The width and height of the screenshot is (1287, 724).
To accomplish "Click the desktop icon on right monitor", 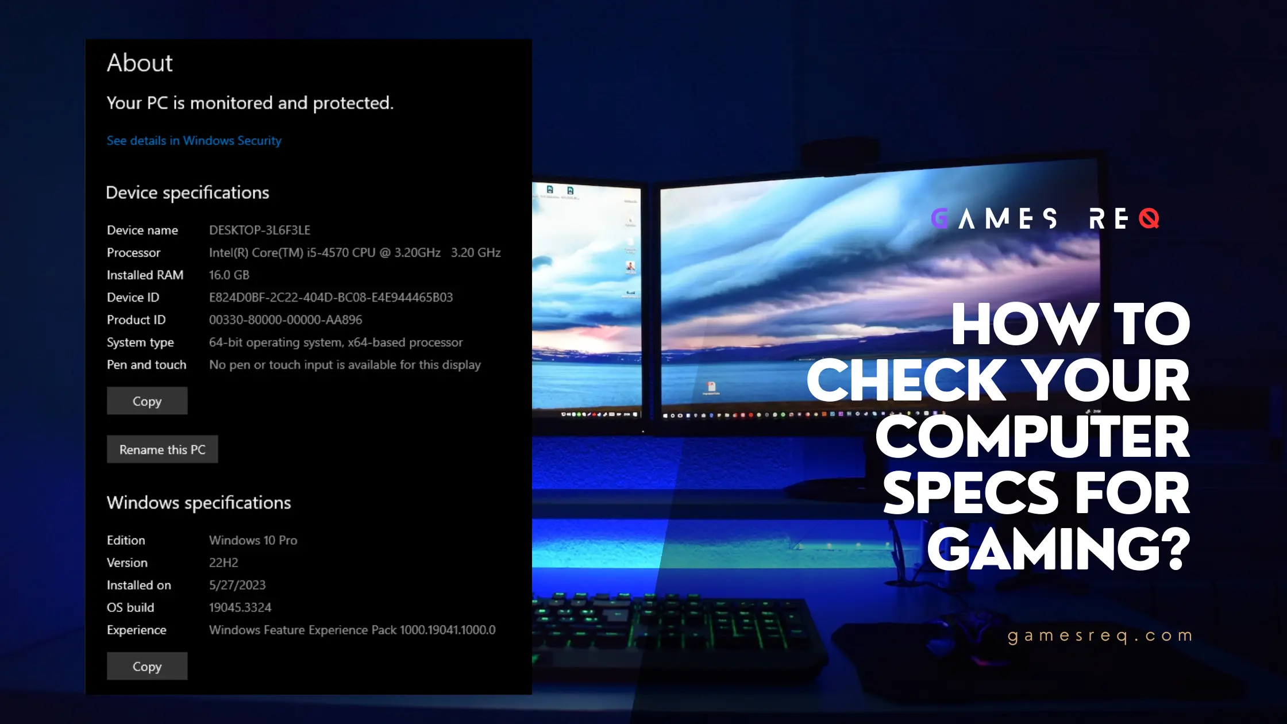I will click(x=711, y=387).
